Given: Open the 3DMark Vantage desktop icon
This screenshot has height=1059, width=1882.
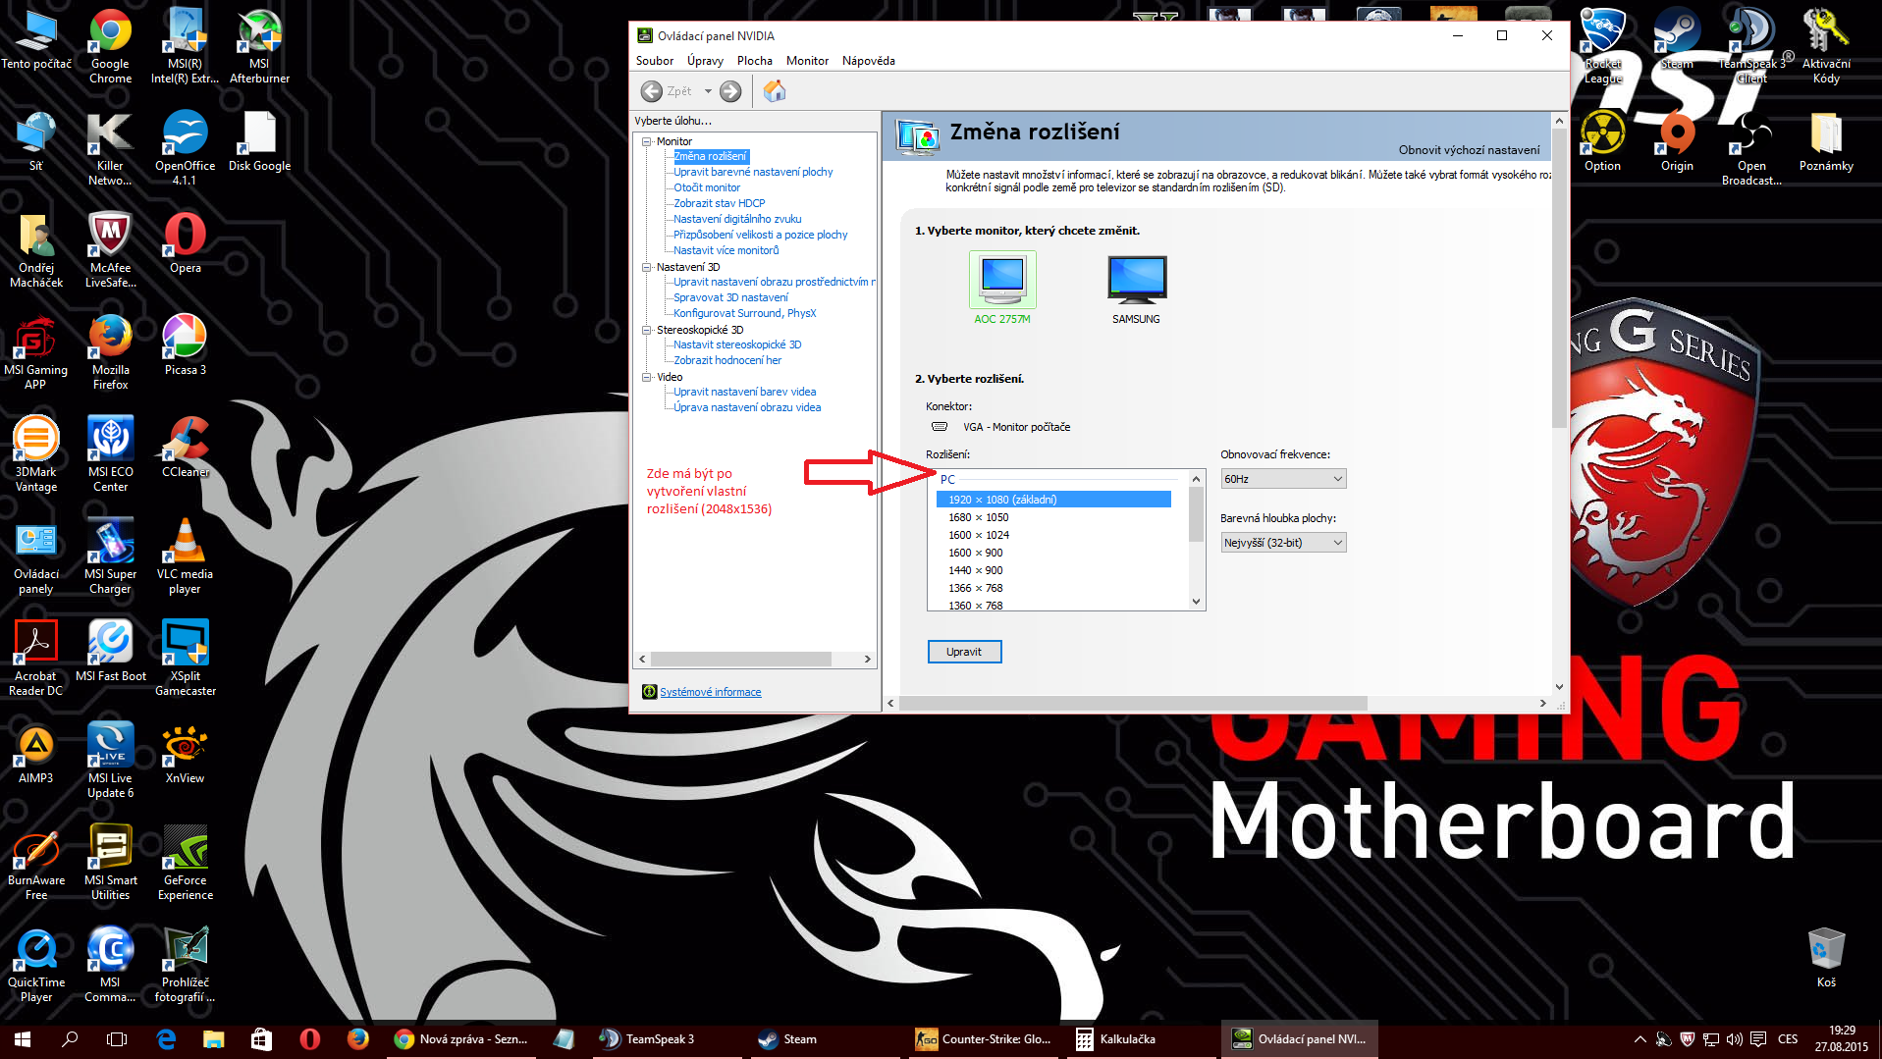Looking at the screenshot, I should coord(36,453).
